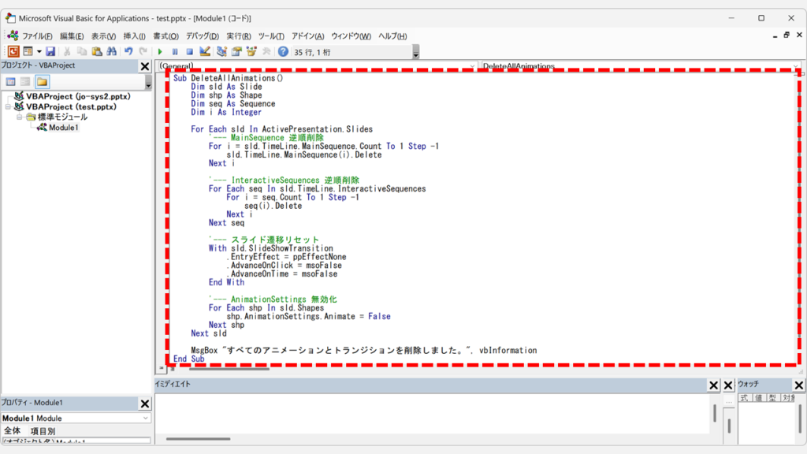Close the イミディエイト window
This screenshot has width=807, height=454.
coord(713,385)
